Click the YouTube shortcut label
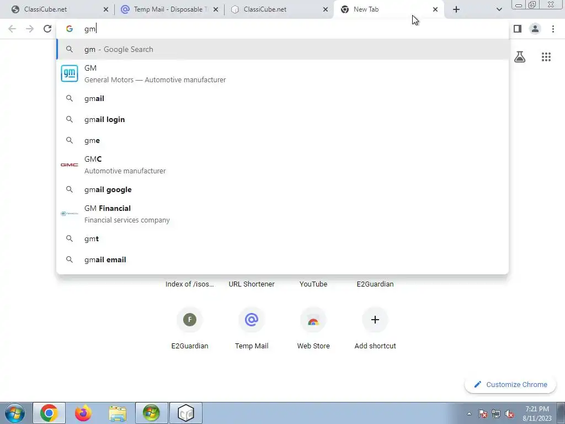Screen dimensions: 565x424 pyautogui.click(x=313, y=284)
